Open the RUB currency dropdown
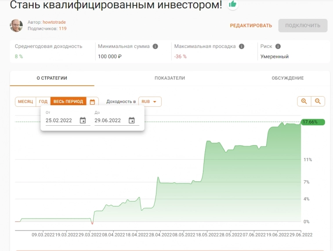This screenshot has width=333, height=251. (x=150, y=102)
